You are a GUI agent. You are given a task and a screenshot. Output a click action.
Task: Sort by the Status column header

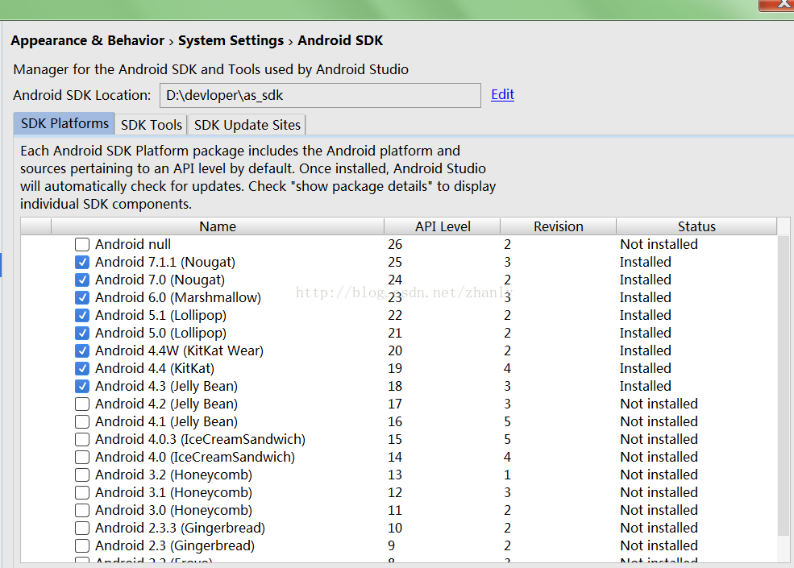click(696, 226)
